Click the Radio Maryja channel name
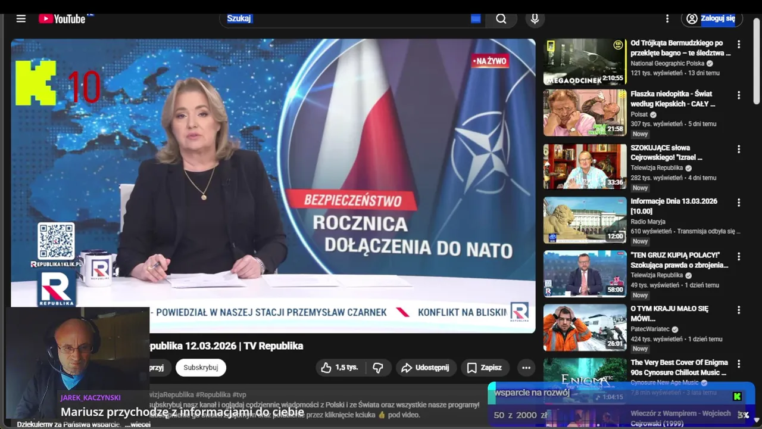 click(x=649, y=222)
